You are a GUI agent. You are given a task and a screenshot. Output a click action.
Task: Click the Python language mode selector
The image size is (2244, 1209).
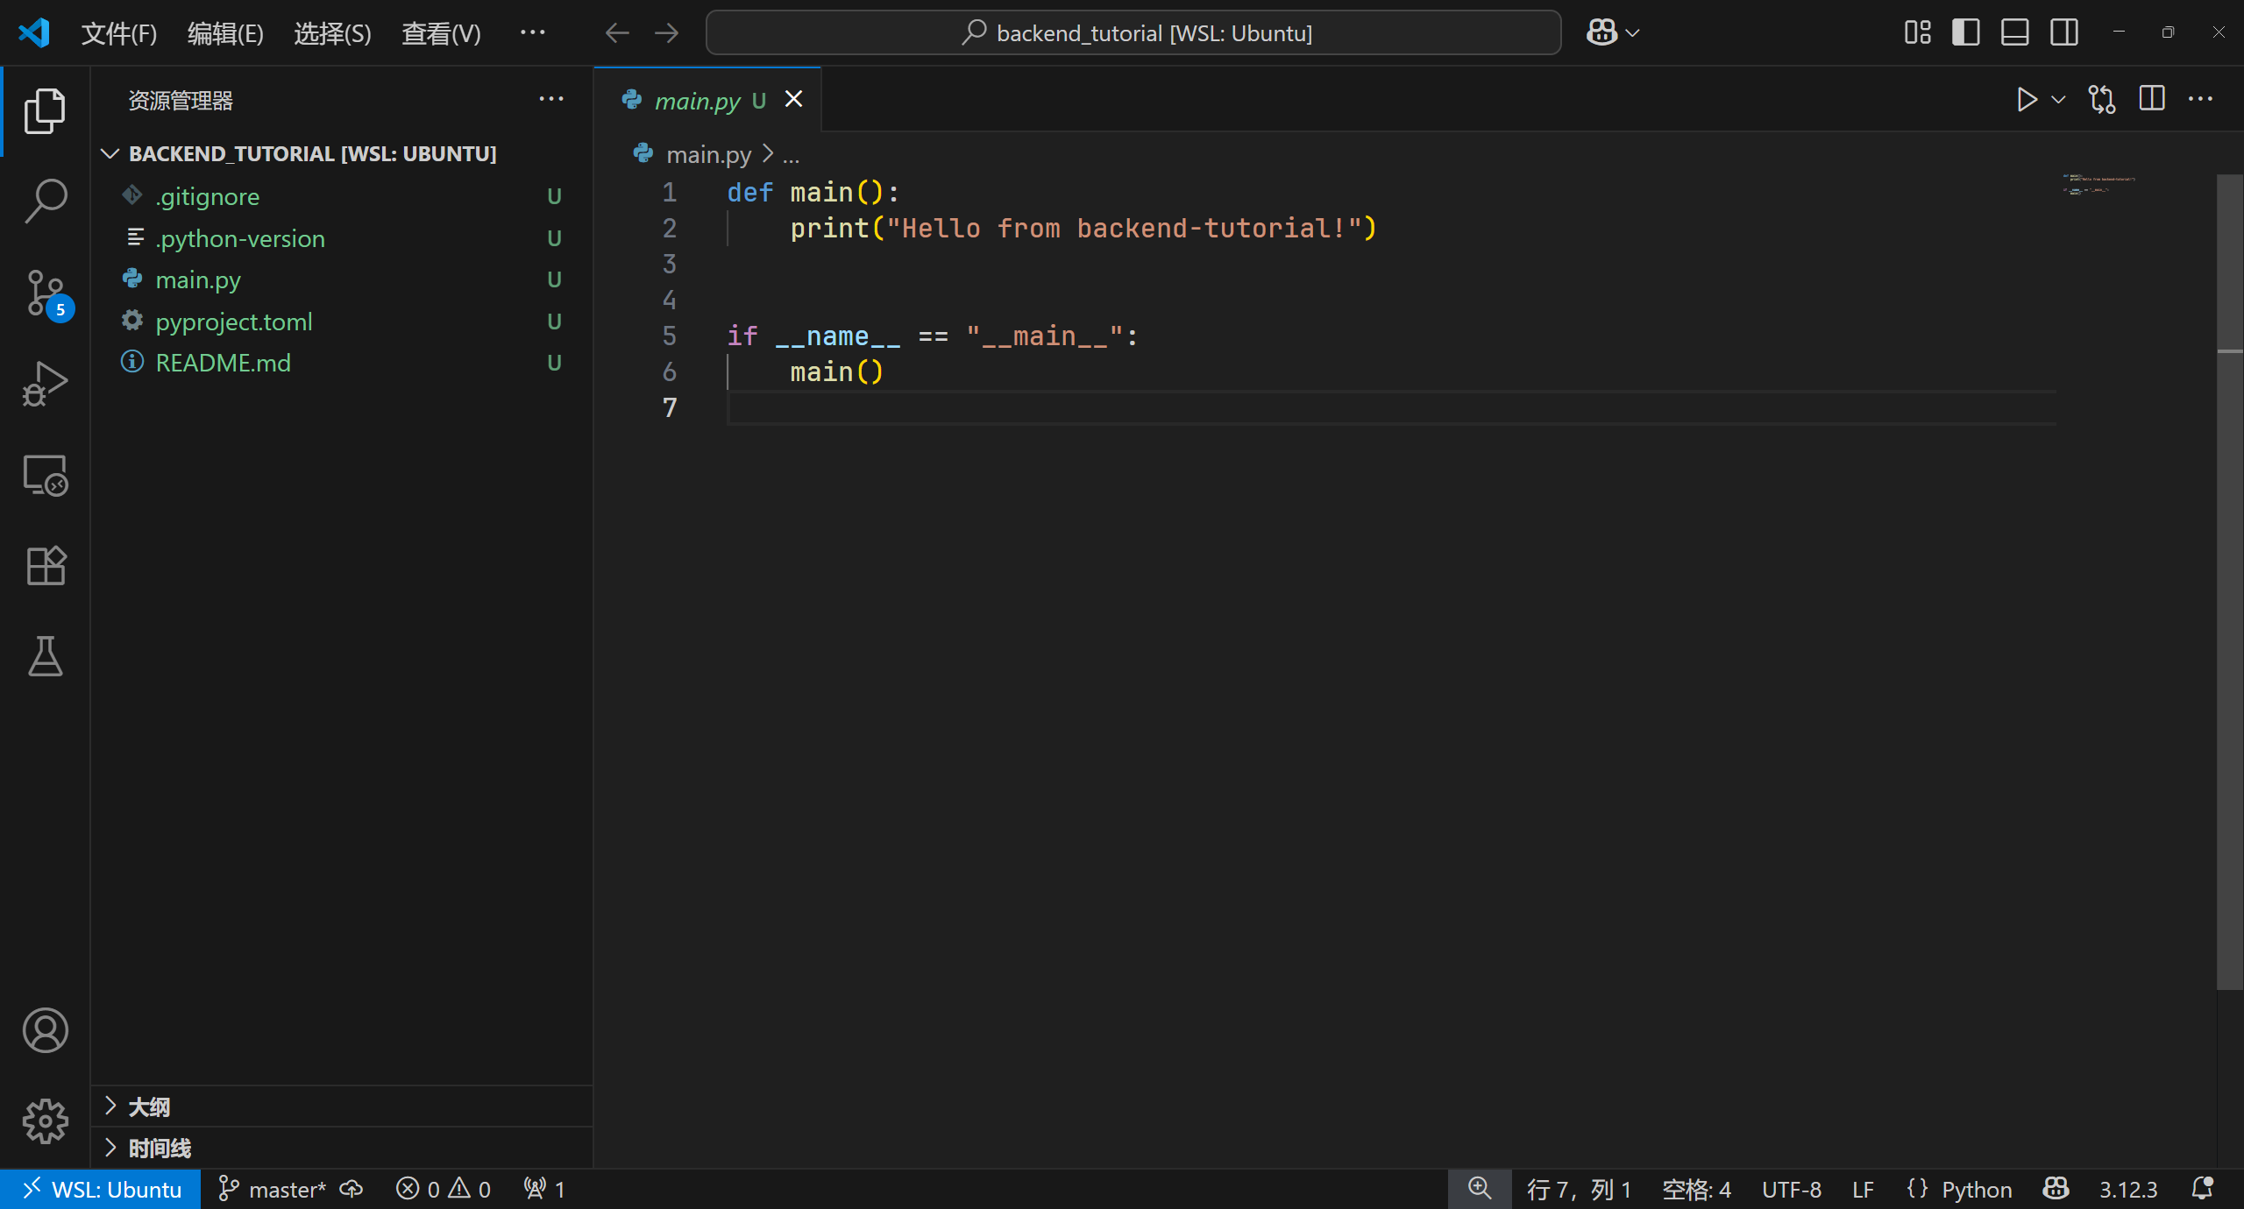1977,1189
